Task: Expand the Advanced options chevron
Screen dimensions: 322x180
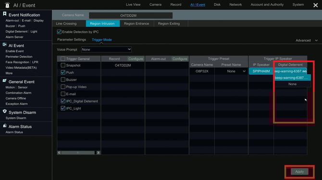Action: click(x=316, y=41)
